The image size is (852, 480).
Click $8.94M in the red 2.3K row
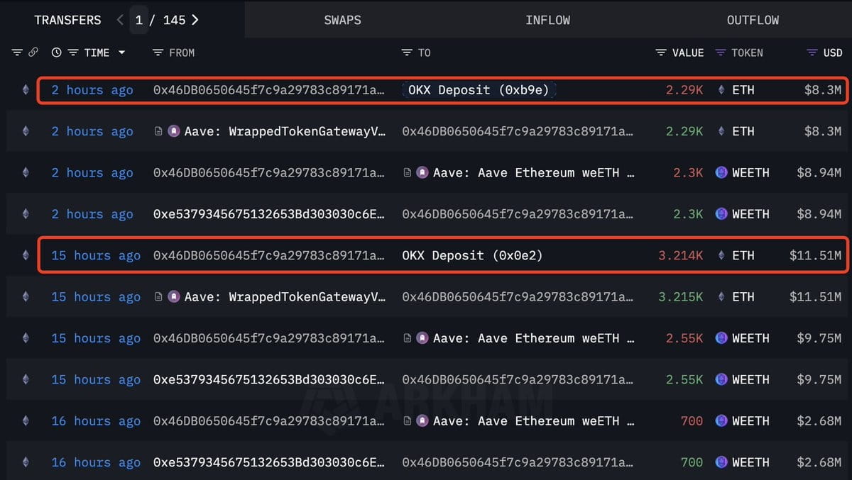(x=819, y=172)
